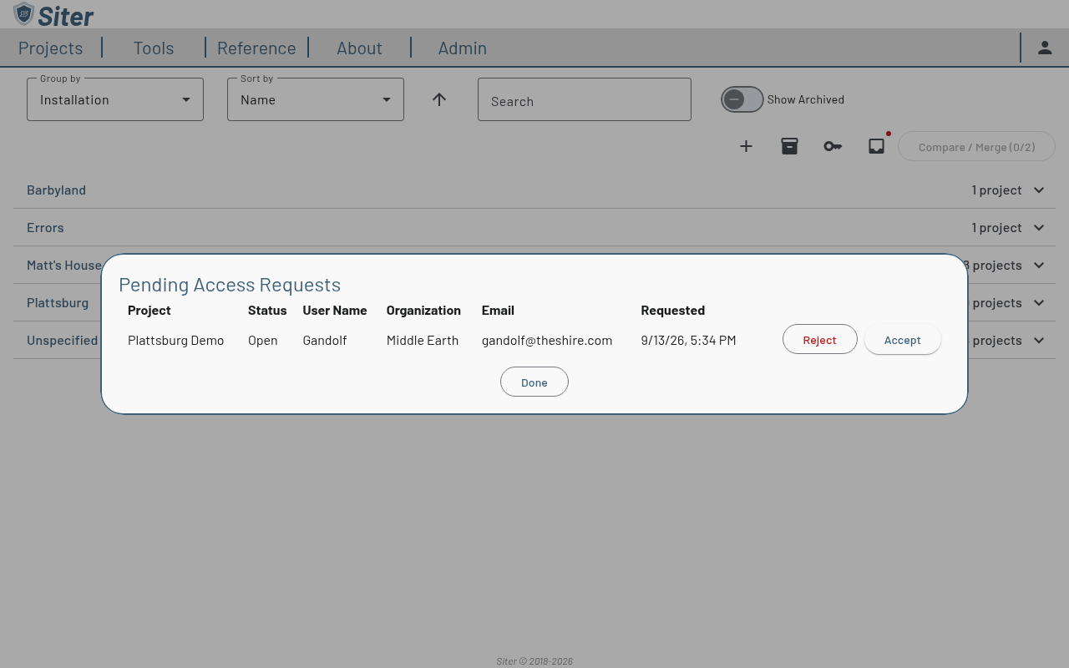Open the Sort by dropdown
Image resolution: width=1069 pixels, height=668 pixels.
316,99
